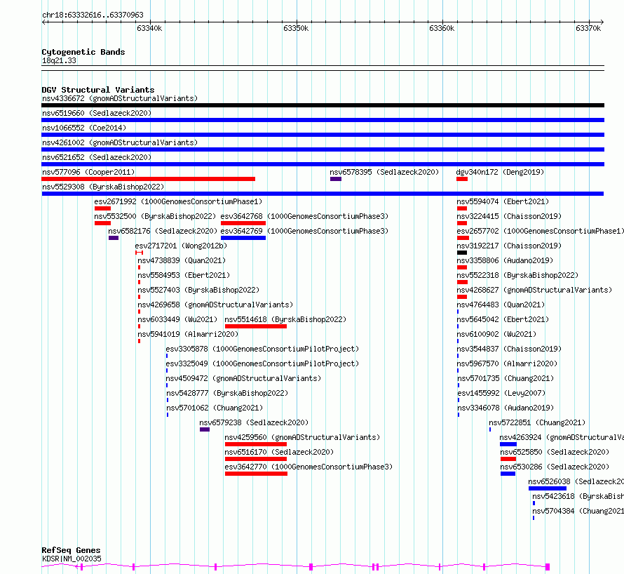Click esv2671992 1000Genomes Phase1 label
Screen dimensions: 624x574
[x=178, y=201]
